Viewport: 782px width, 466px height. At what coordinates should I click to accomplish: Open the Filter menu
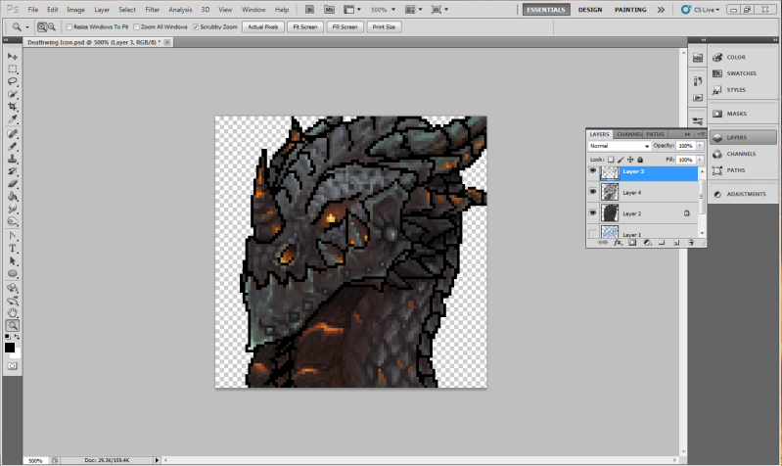coord(152,10)
